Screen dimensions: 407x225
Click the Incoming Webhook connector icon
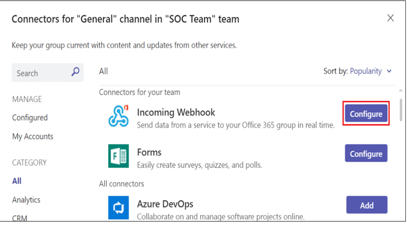tap(119, 116)
